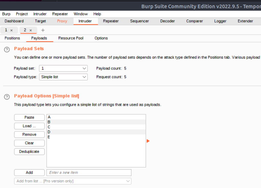
Task: Expand the Payload type dropdown
Action: point(63,77)
